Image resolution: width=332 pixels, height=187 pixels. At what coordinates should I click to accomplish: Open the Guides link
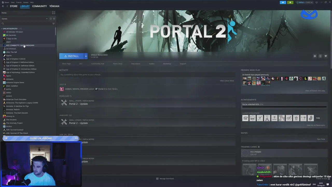pos(152,64)
